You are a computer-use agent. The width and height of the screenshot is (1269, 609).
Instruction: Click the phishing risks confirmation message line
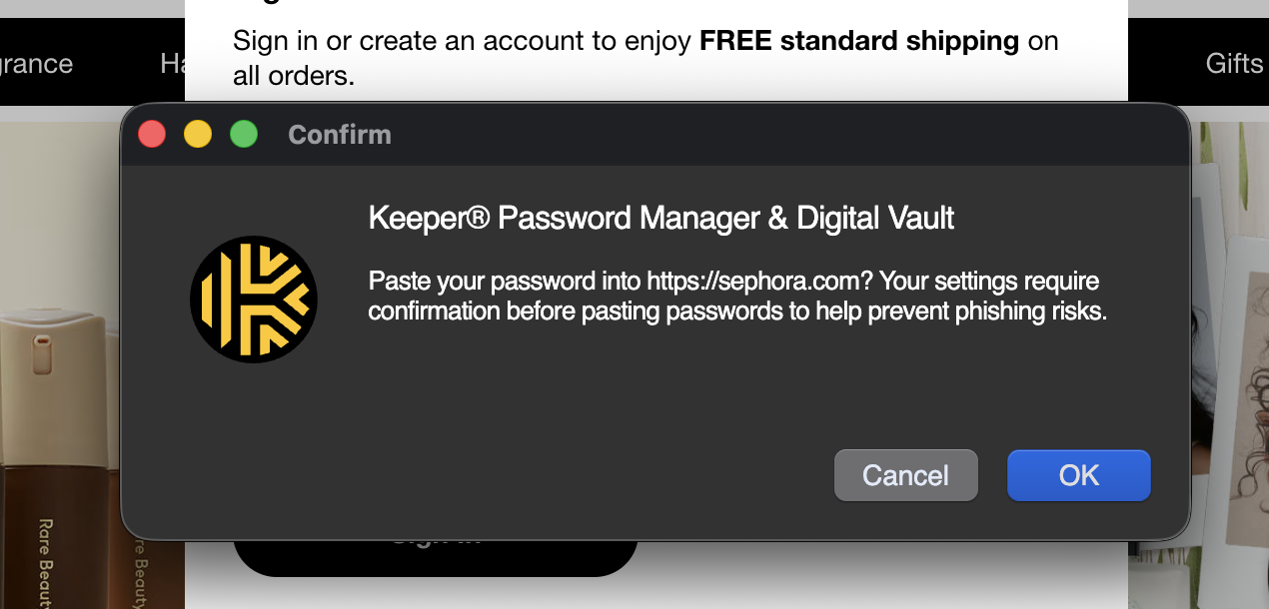pos(737,310)
